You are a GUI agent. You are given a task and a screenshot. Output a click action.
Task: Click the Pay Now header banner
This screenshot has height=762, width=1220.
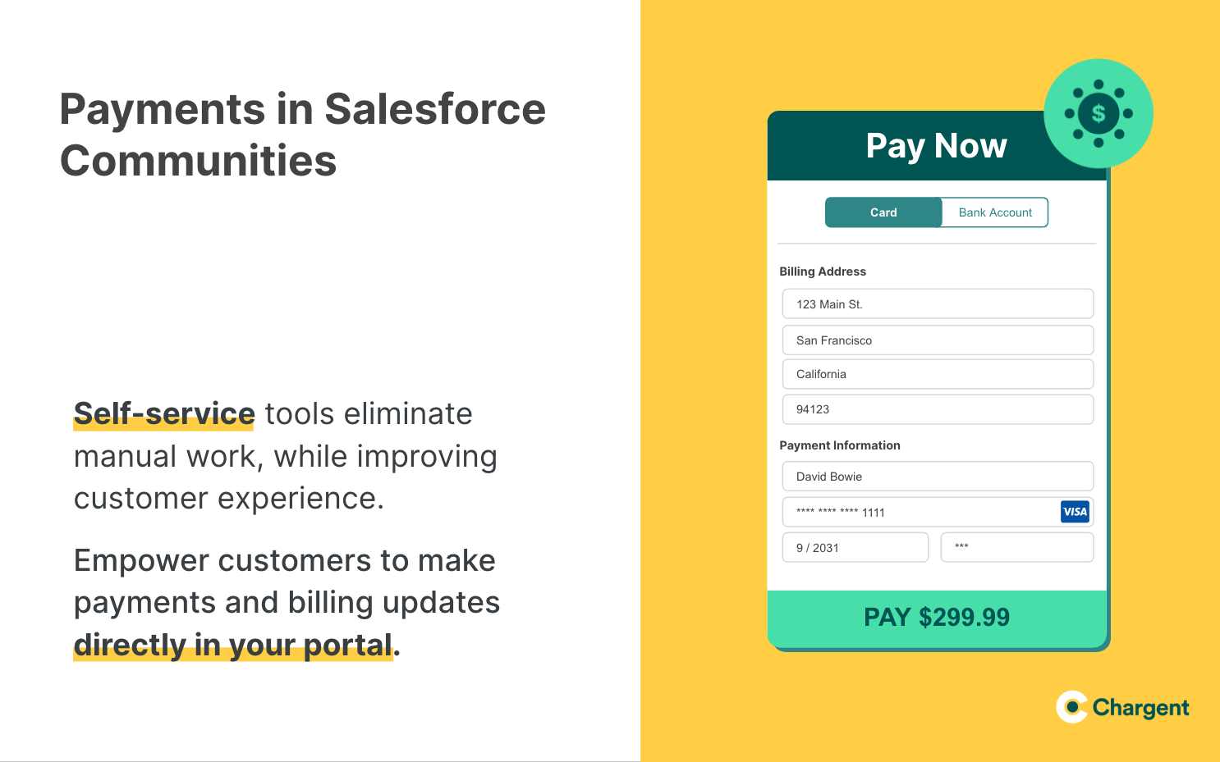pyautogui.click(x=937, y=146)
